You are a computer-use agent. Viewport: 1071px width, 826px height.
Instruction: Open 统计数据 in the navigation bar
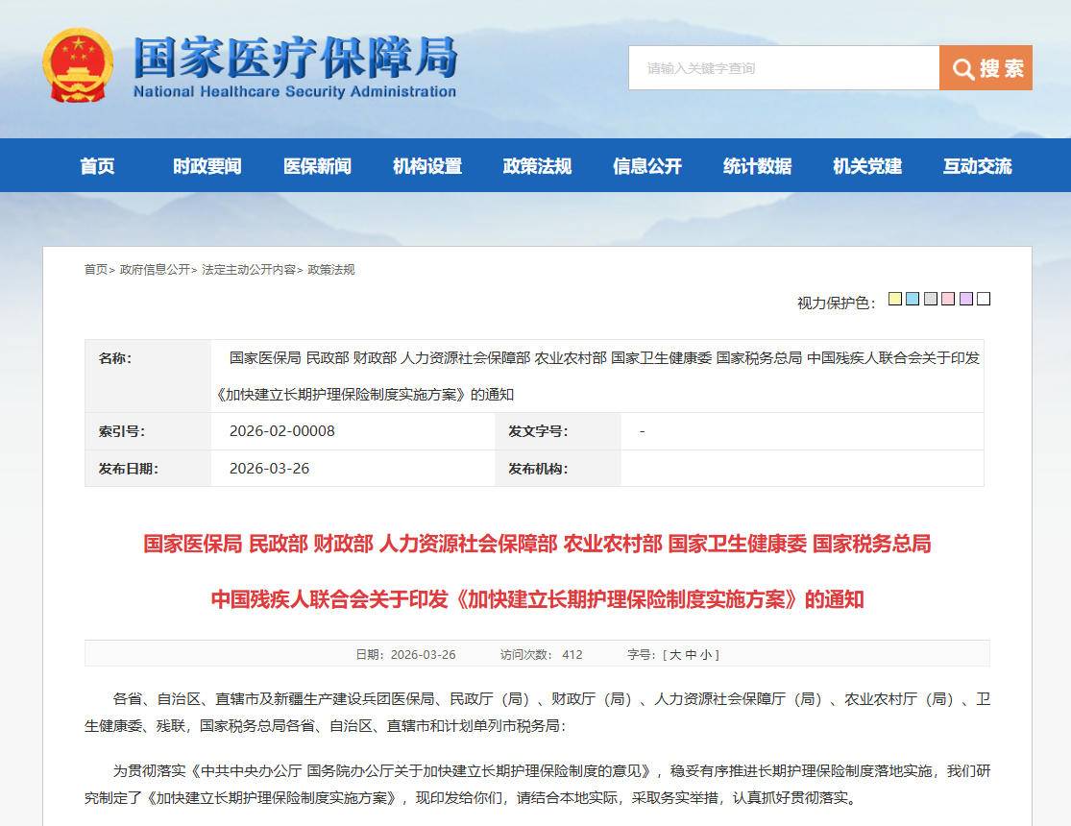757,166
